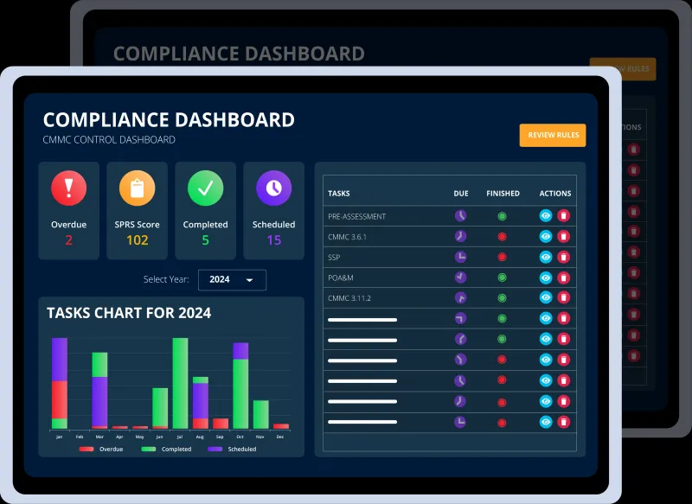View the PRE-ASSESSMENT task with eye icon
The width and height of the screenshot is (692, 504).
546,215
